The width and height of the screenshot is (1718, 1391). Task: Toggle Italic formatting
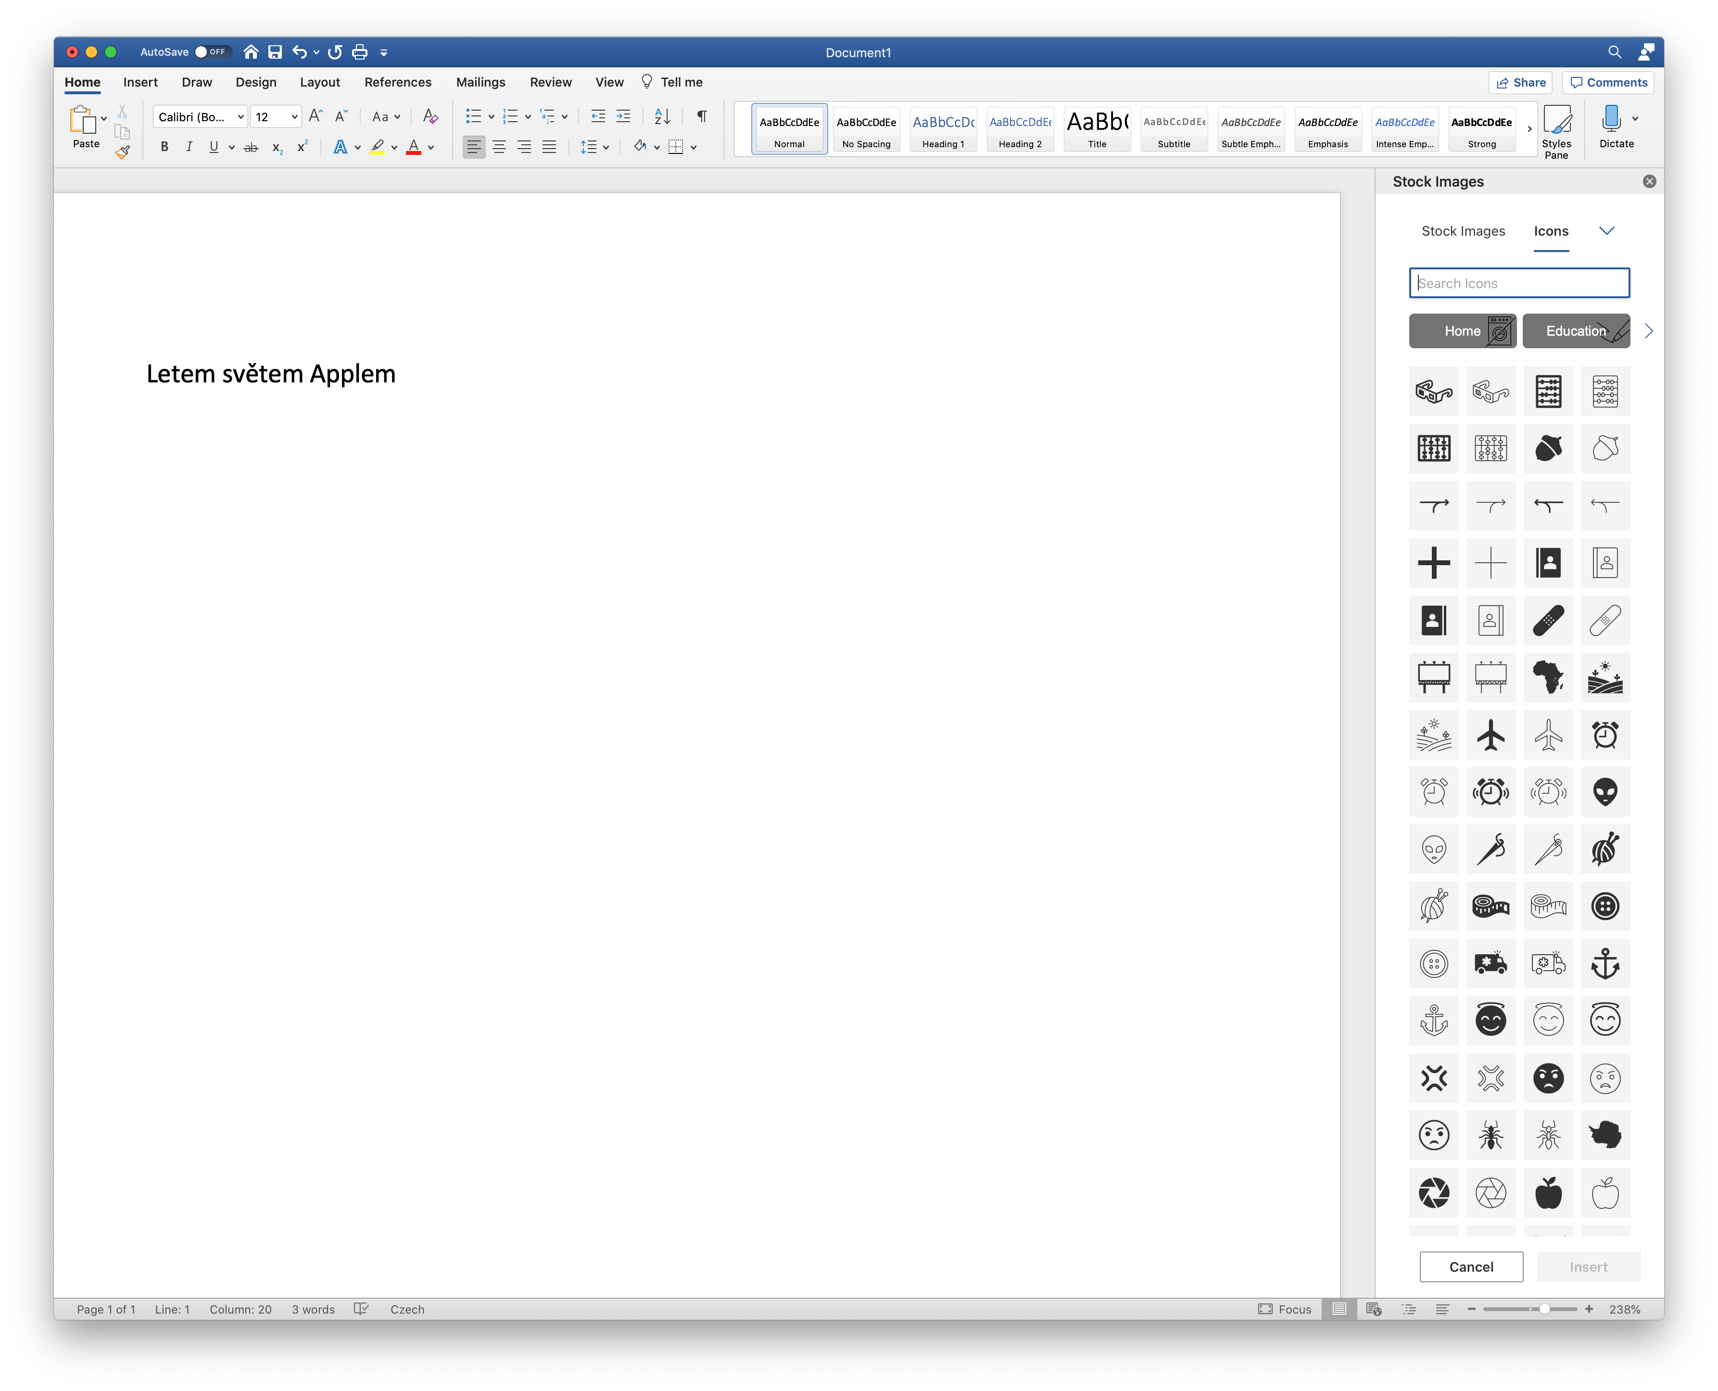(189, 148)
